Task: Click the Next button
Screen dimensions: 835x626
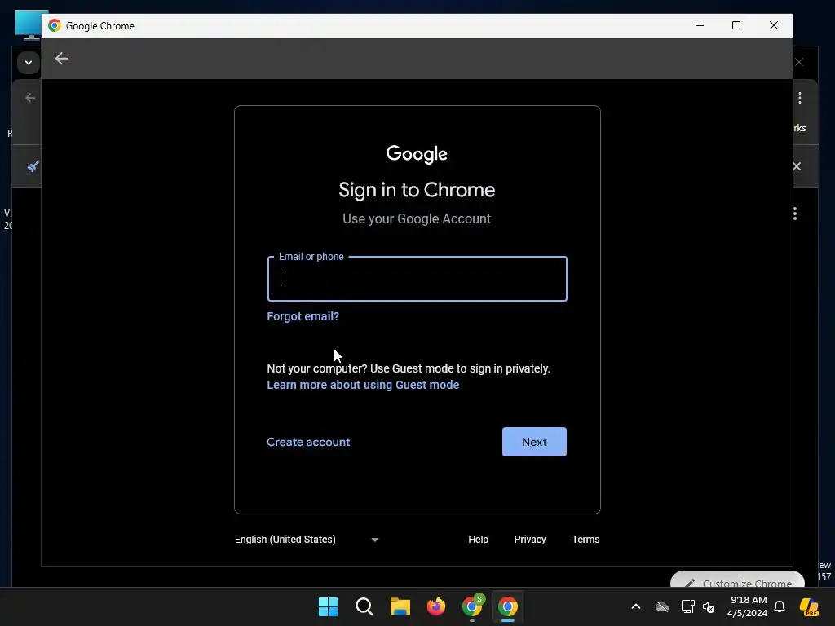Action: tap(534, 442)
